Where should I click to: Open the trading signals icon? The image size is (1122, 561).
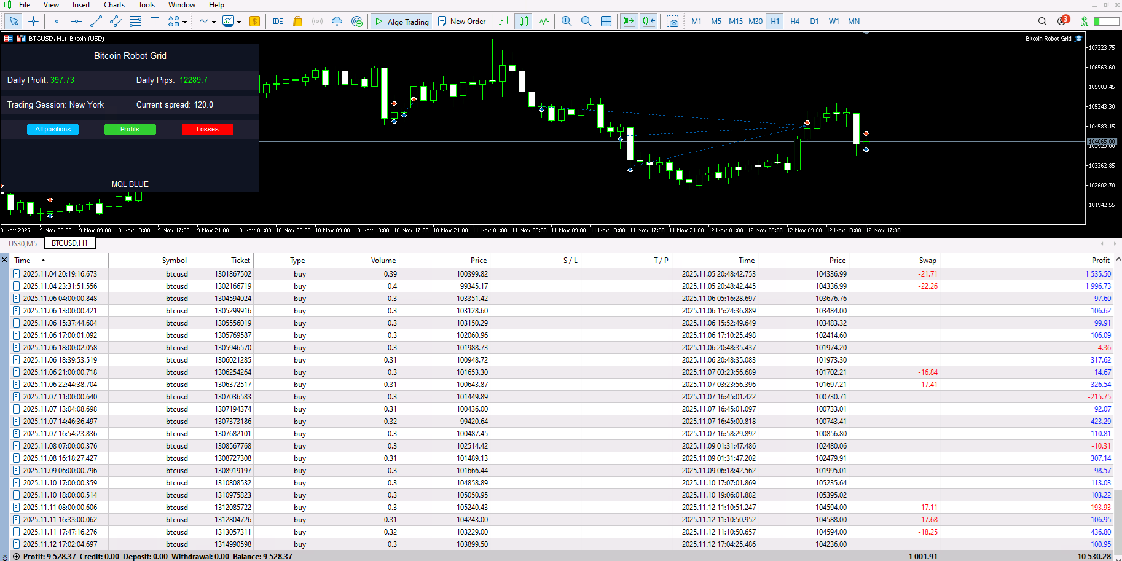[x=317, y=22]
